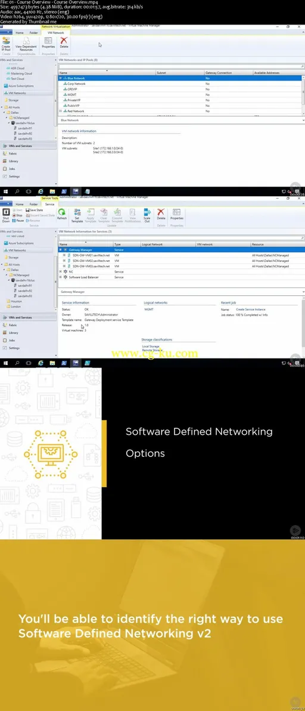The height and width of the screenshot is (711, 305).
Task: Select Azure Subscriptions in top VMM frame
Action: (18, 86)
